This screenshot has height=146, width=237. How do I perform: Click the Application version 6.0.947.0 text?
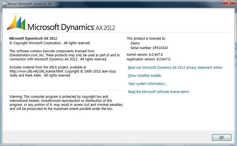pos(148,59)
